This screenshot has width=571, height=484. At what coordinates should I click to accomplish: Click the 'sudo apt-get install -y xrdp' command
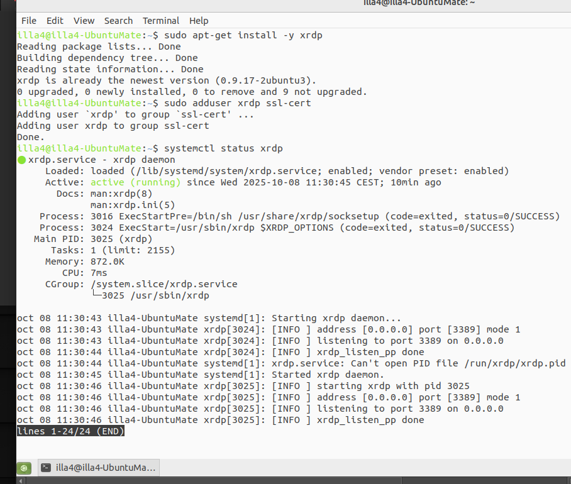pos(243,35)
